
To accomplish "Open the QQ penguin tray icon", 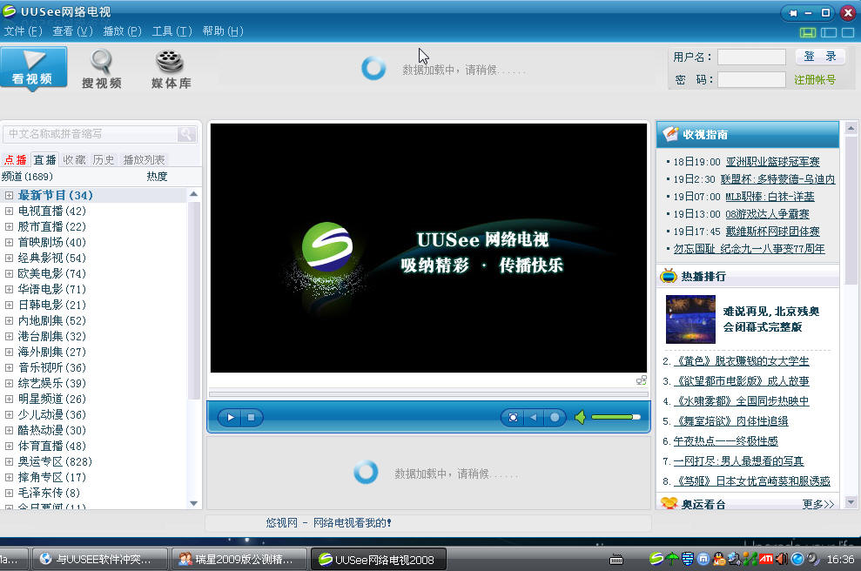I will 719,559.
